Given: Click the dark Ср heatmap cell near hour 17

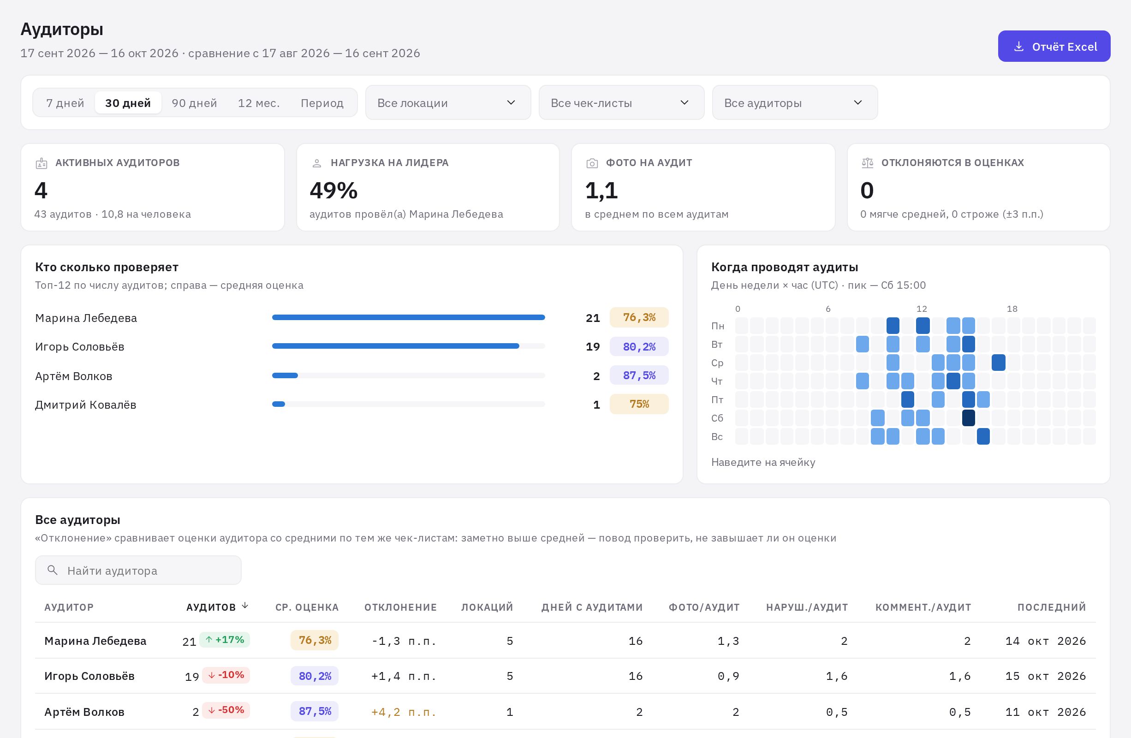Looking at the screenshot, I should coord(999,363).
